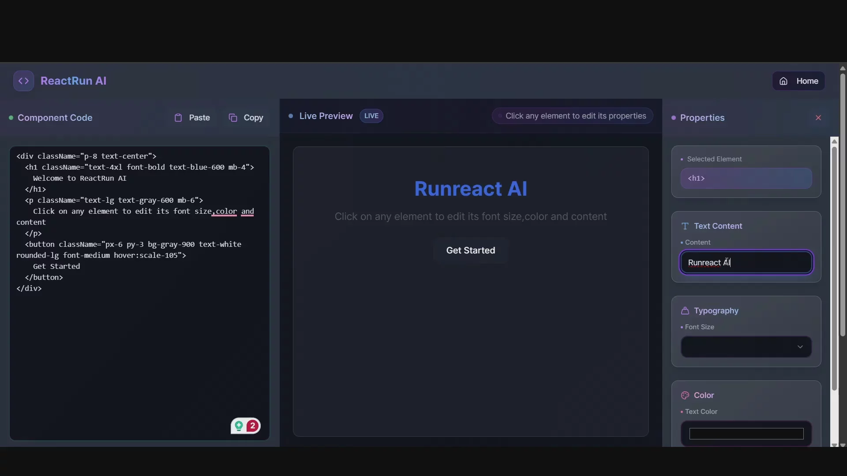Click the house icon inside the Home button

coord(784,81)
